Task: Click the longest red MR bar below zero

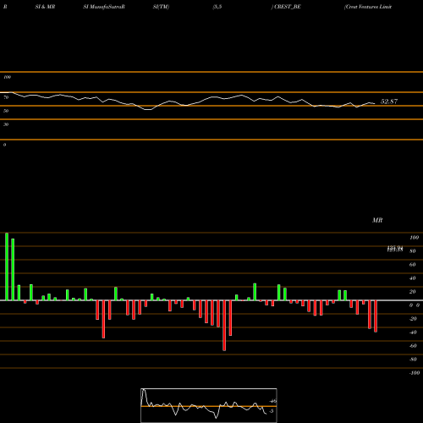Action: click(224, 326)
